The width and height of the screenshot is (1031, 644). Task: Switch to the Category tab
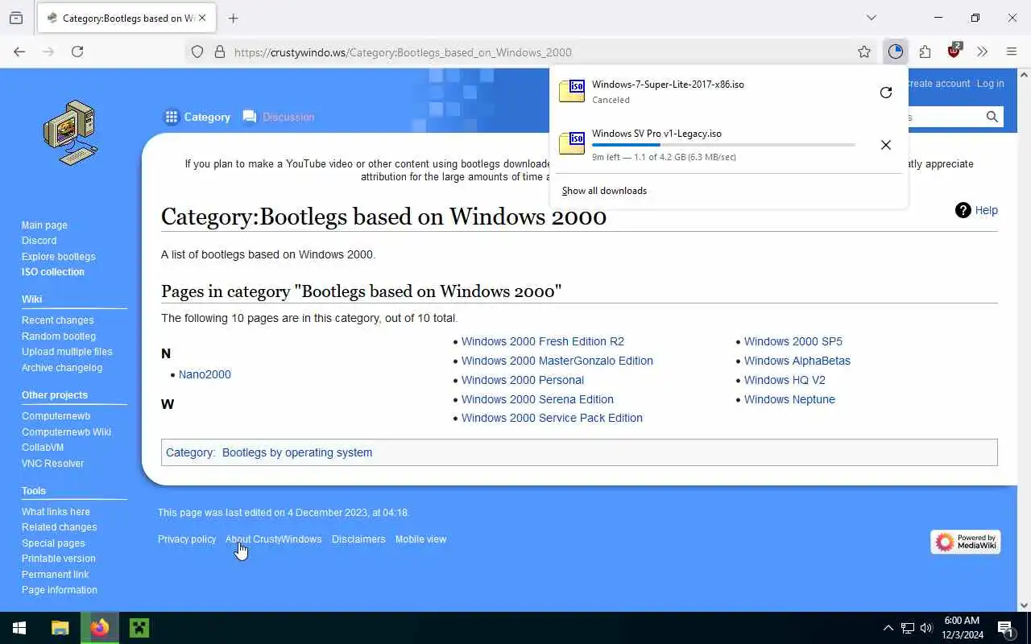click(197, 117)
